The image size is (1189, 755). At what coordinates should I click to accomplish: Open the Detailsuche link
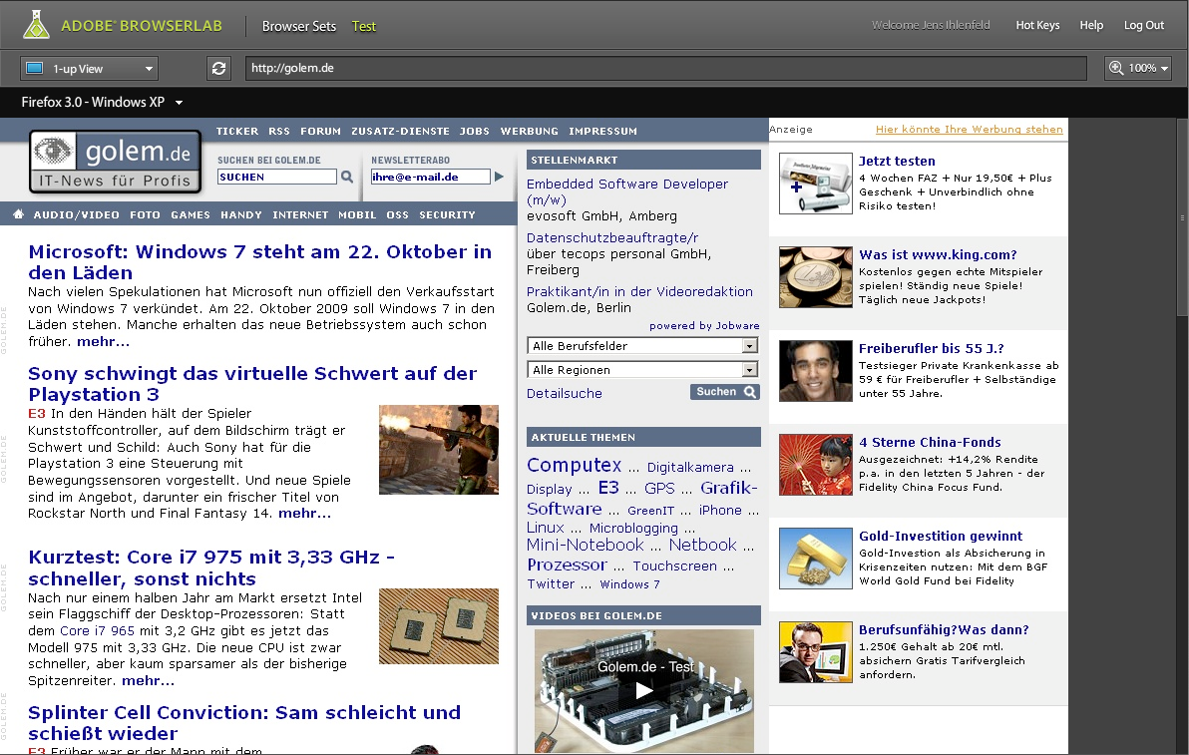565,393
